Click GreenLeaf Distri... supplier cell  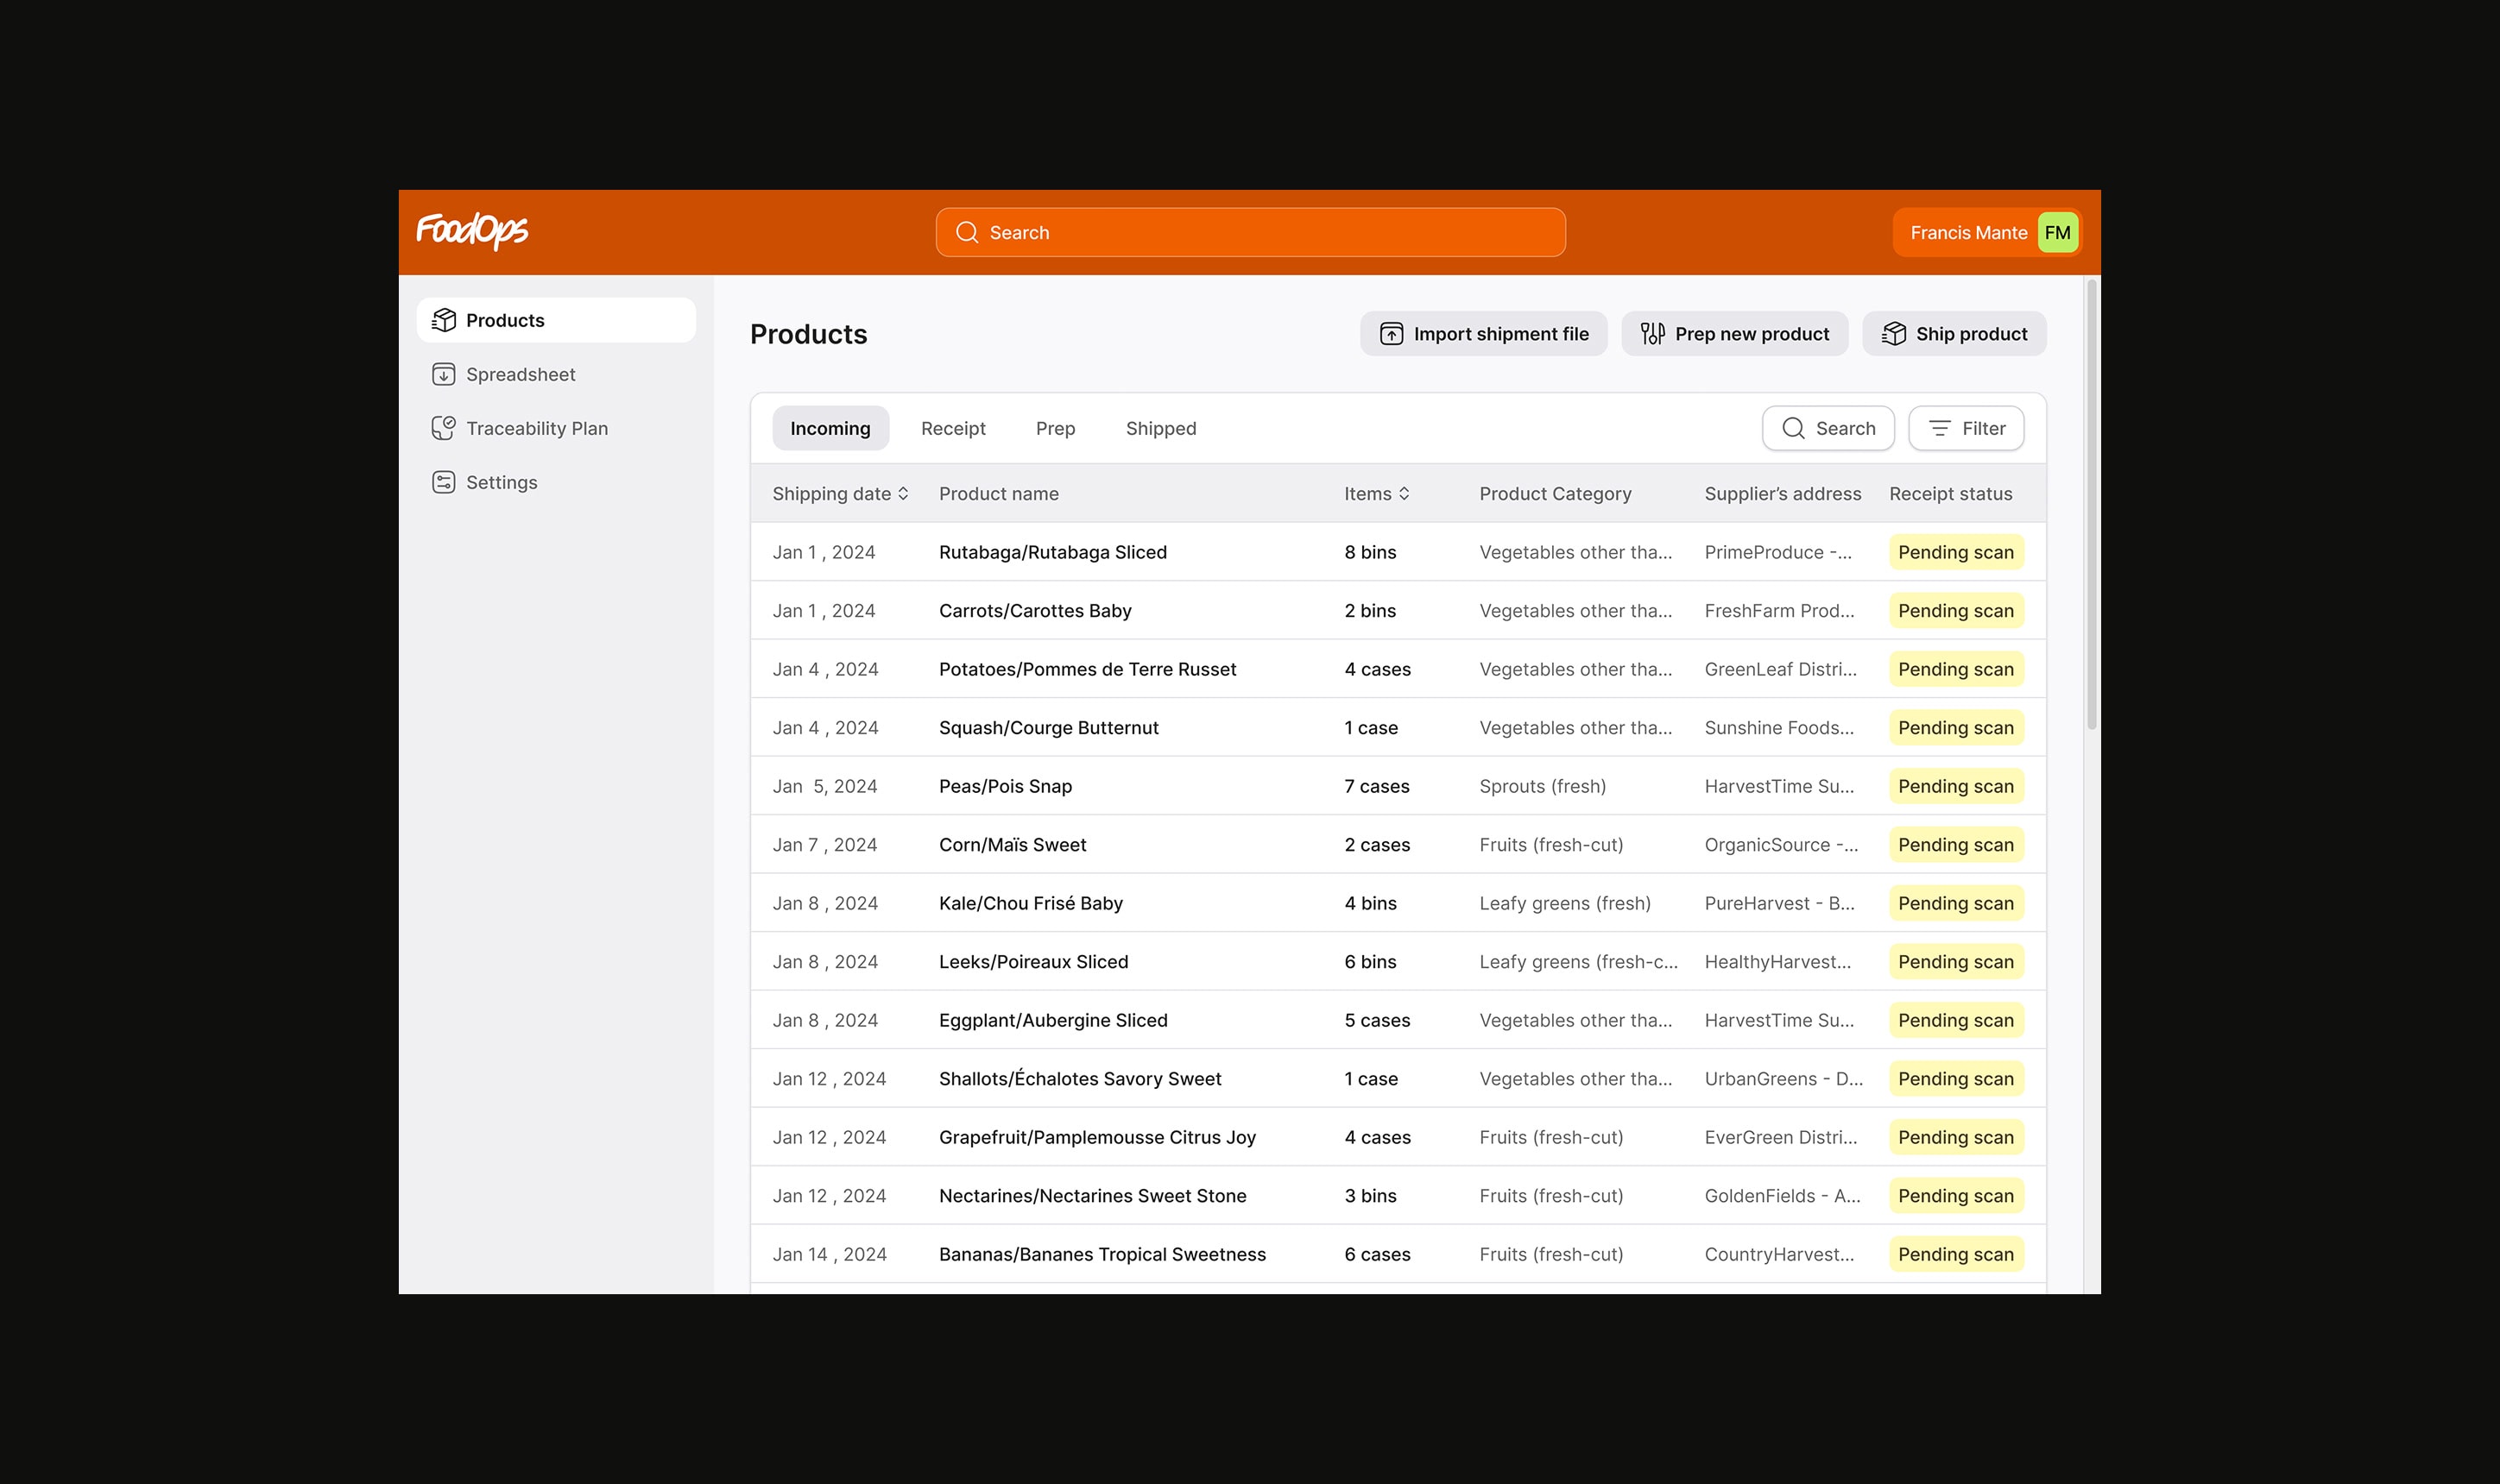click(x=1780, y=669)
